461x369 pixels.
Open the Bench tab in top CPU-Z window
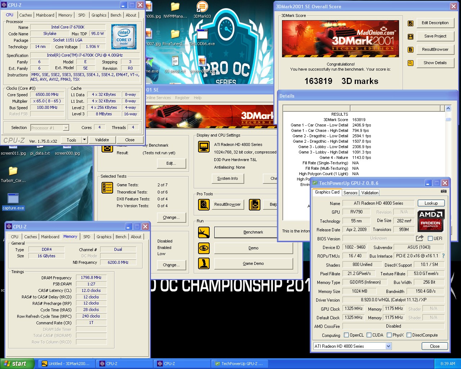pyautogui.click(x=116, y=15)
